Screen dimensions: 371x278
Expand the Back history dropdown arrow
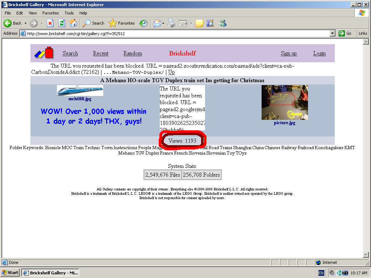[26, 24]
